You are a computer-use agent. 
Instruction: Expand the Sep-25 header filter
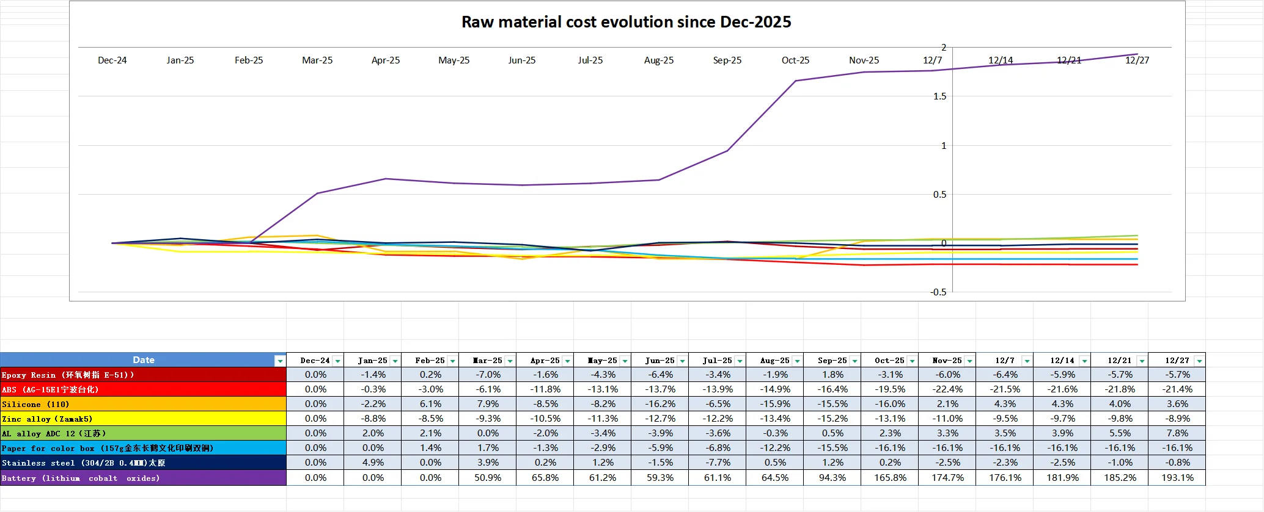tap(854, 361)
